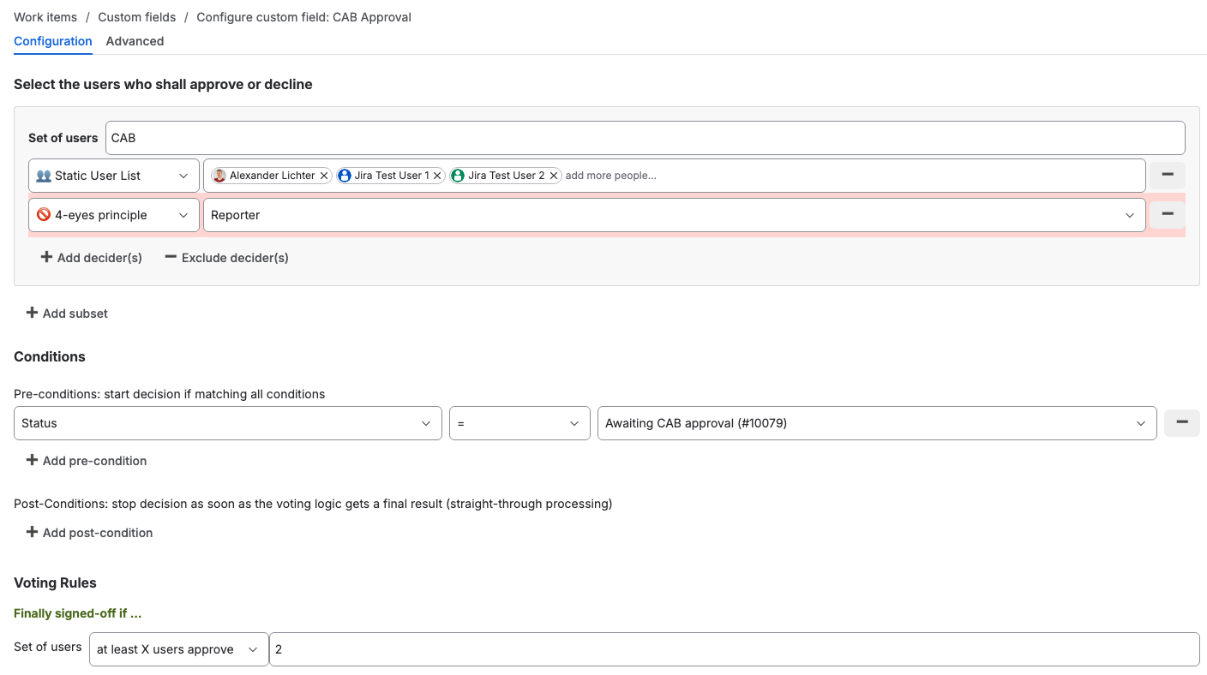Screen dimensions: 1207x675
Task: Go to Custom fields breadcrumb
Action: (137, 17)
